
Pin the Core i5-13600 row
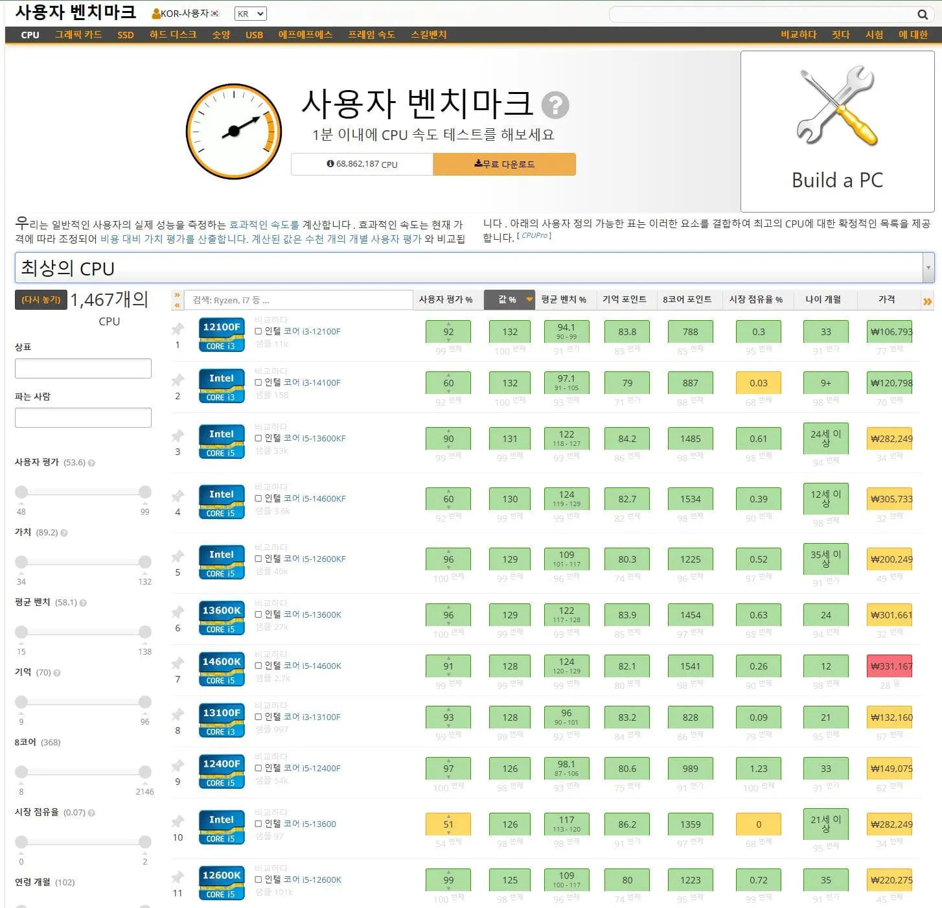[x=178, y=822]
